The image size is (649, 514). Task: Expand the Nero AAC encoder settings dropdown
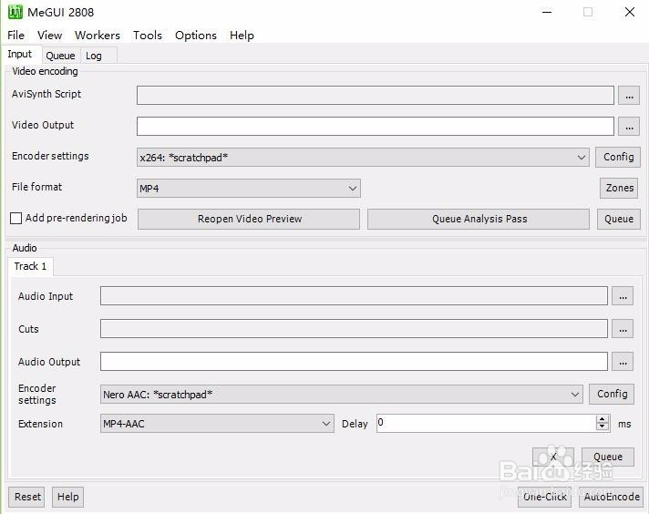coord(342,395)
